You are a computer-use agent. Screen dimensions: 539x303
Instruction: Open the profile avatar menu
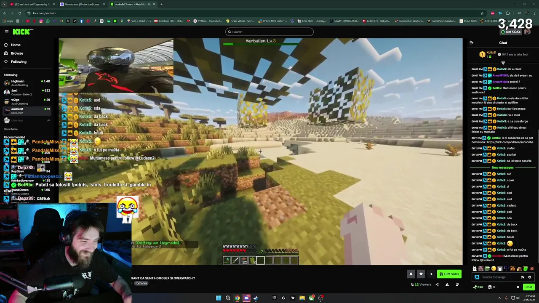point(527,32)
